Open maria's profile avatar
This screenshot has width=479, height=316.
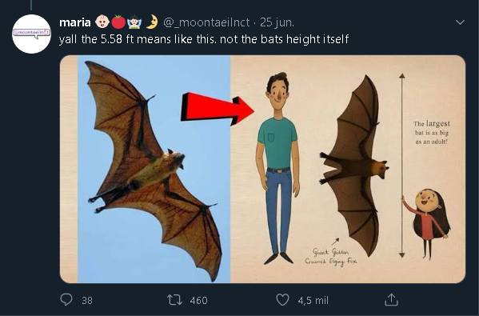(31, 34)
